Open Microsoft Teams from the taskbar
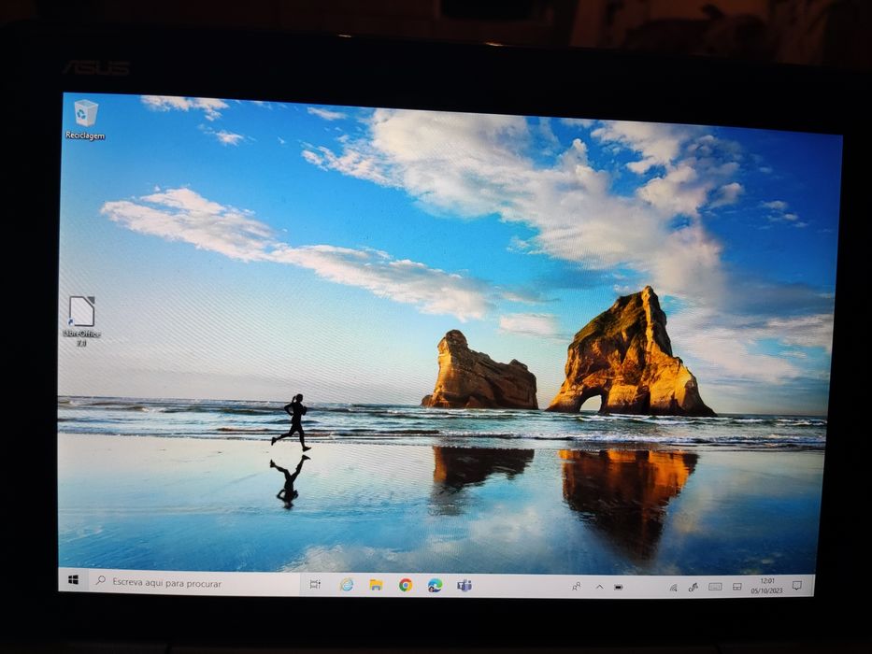Image resolution: width=872 pixels, height=654 pixels. pos(465,586)
